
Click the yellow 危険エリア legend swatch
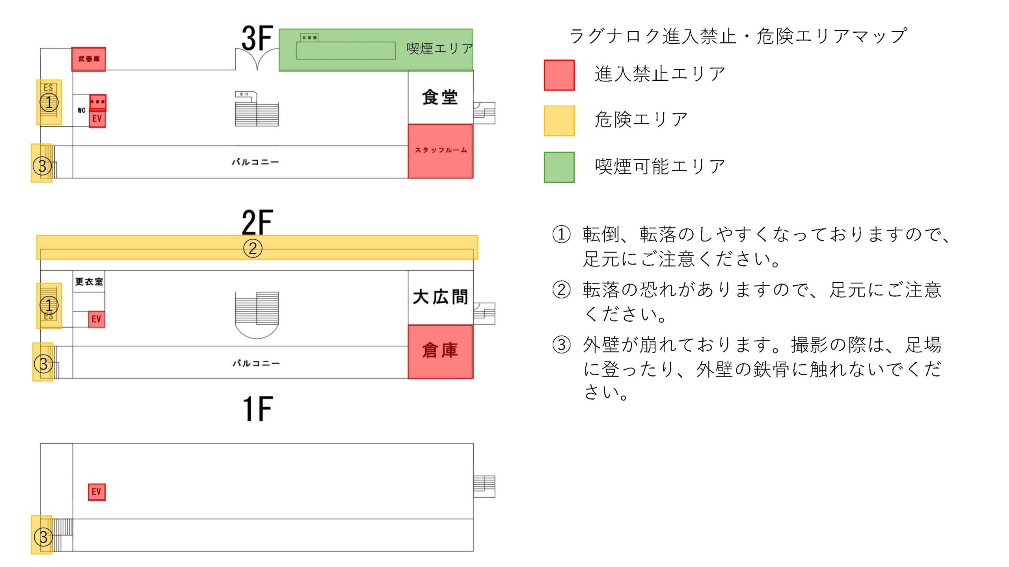pos(559,121)
